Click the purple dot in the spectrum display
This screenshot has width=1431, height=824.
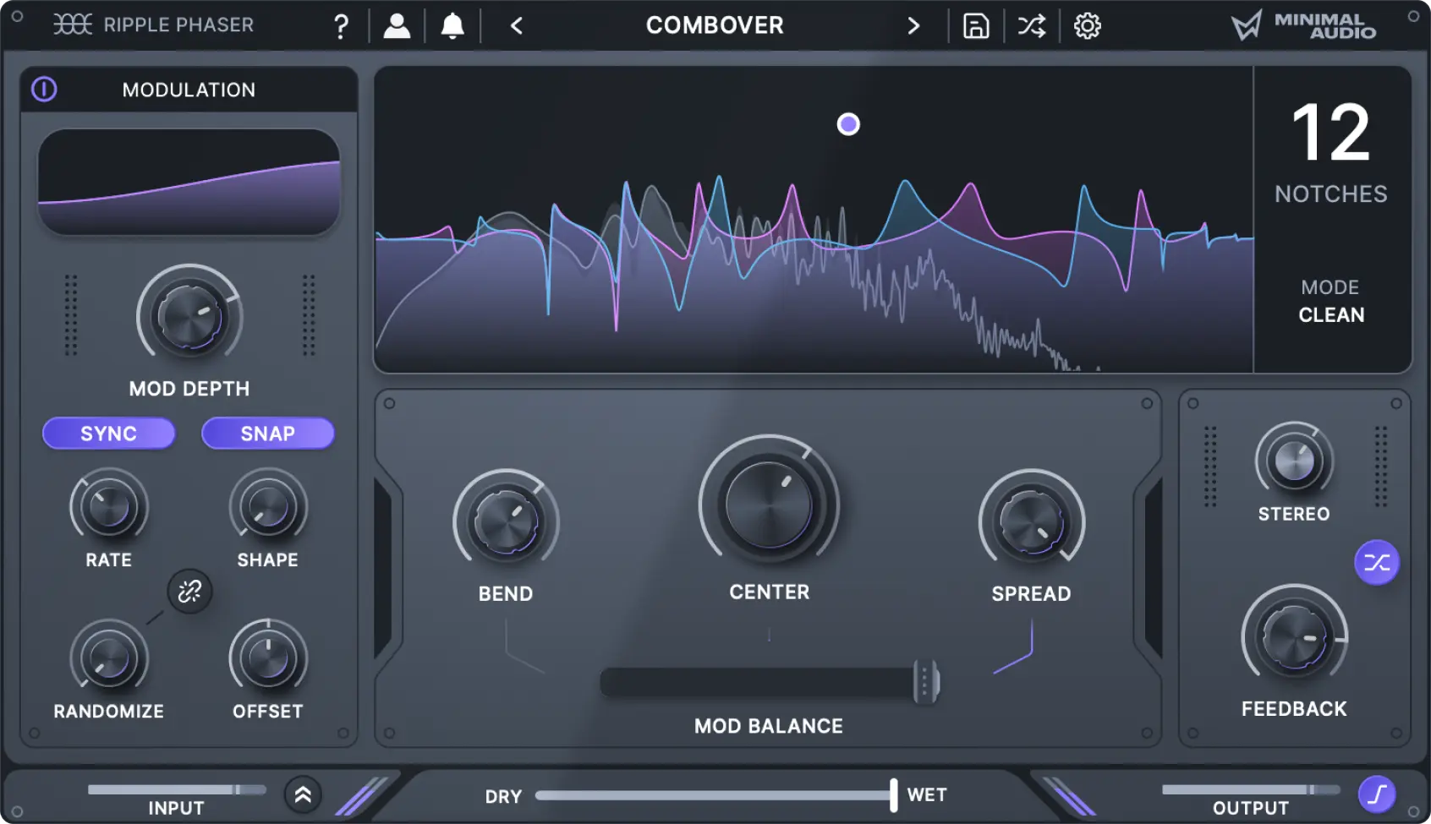pyautogui.click(x=848, y=124)
